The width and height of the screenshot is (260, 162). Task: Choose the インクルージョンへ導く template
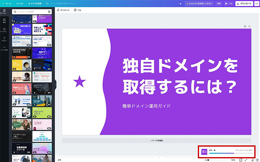pos(22,136)
